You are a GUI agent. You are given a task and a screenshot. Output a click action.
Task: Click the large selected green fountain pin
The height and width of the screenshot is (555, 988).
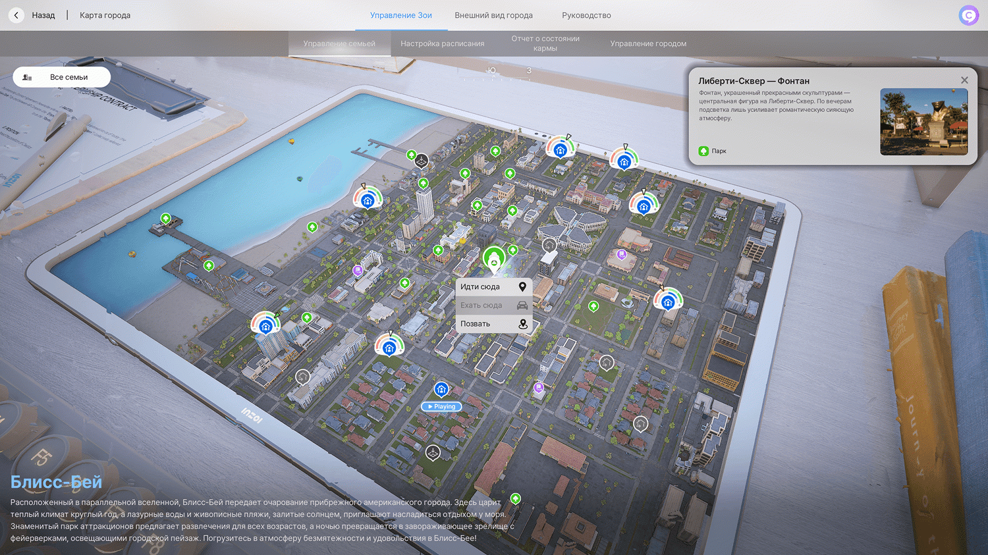coord(494,259)
